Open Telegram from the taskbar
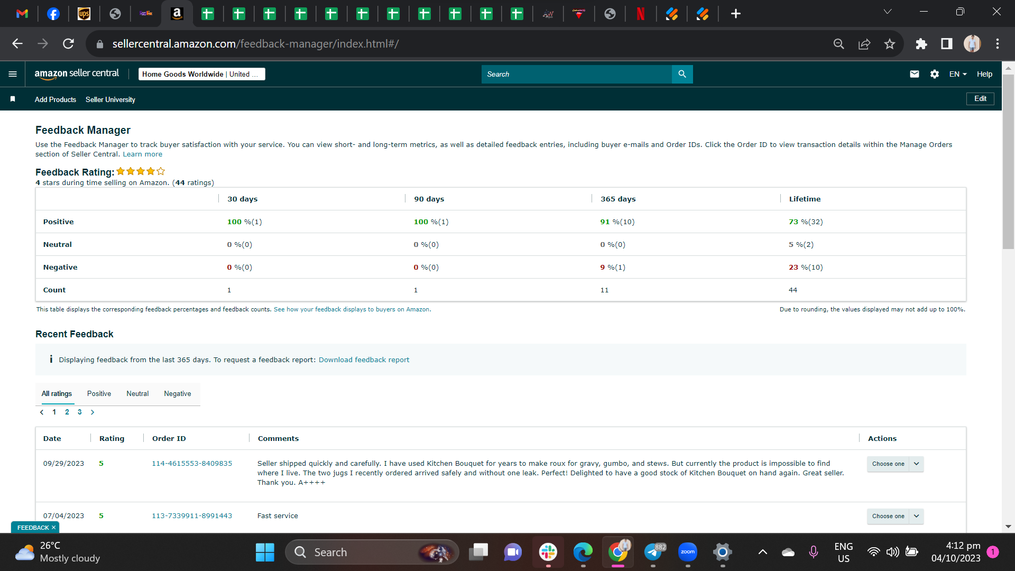The width and height of the screenshot is (1015, 571). [x=653, y=552]
